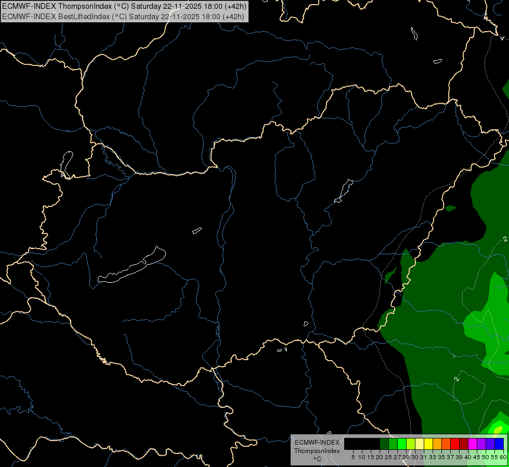Click the legend tick value 27

tap(397, 457)
